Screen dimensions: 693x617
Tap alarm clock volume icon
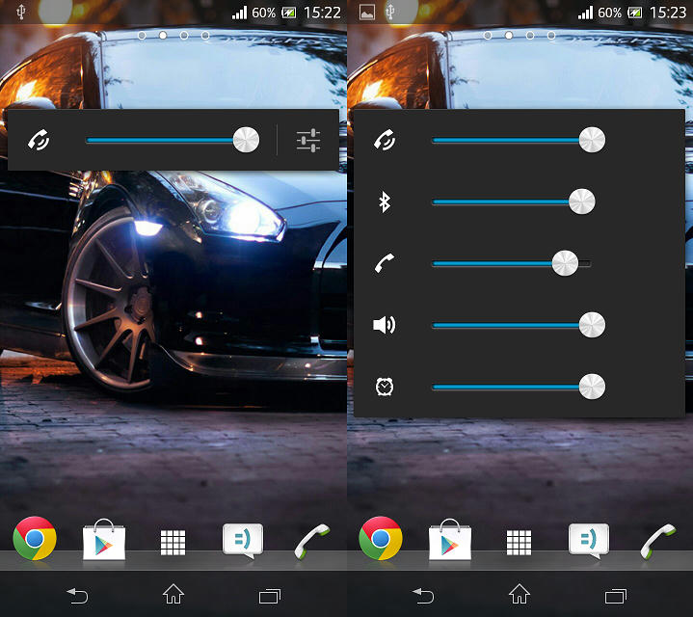[x=384, y=387]
